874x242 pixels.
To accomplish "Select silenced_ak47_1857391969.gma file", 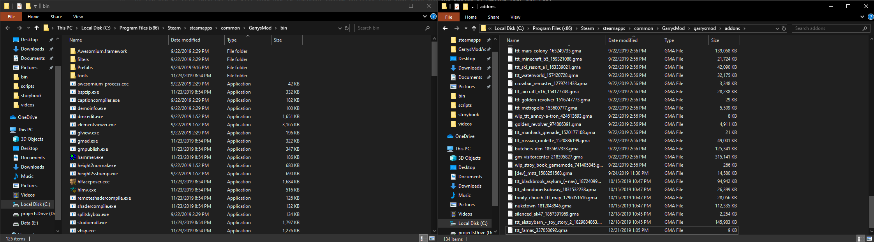I will pos(622,214).
